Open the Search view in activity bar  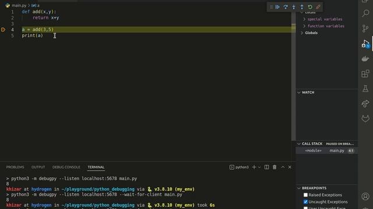point(365,13)
